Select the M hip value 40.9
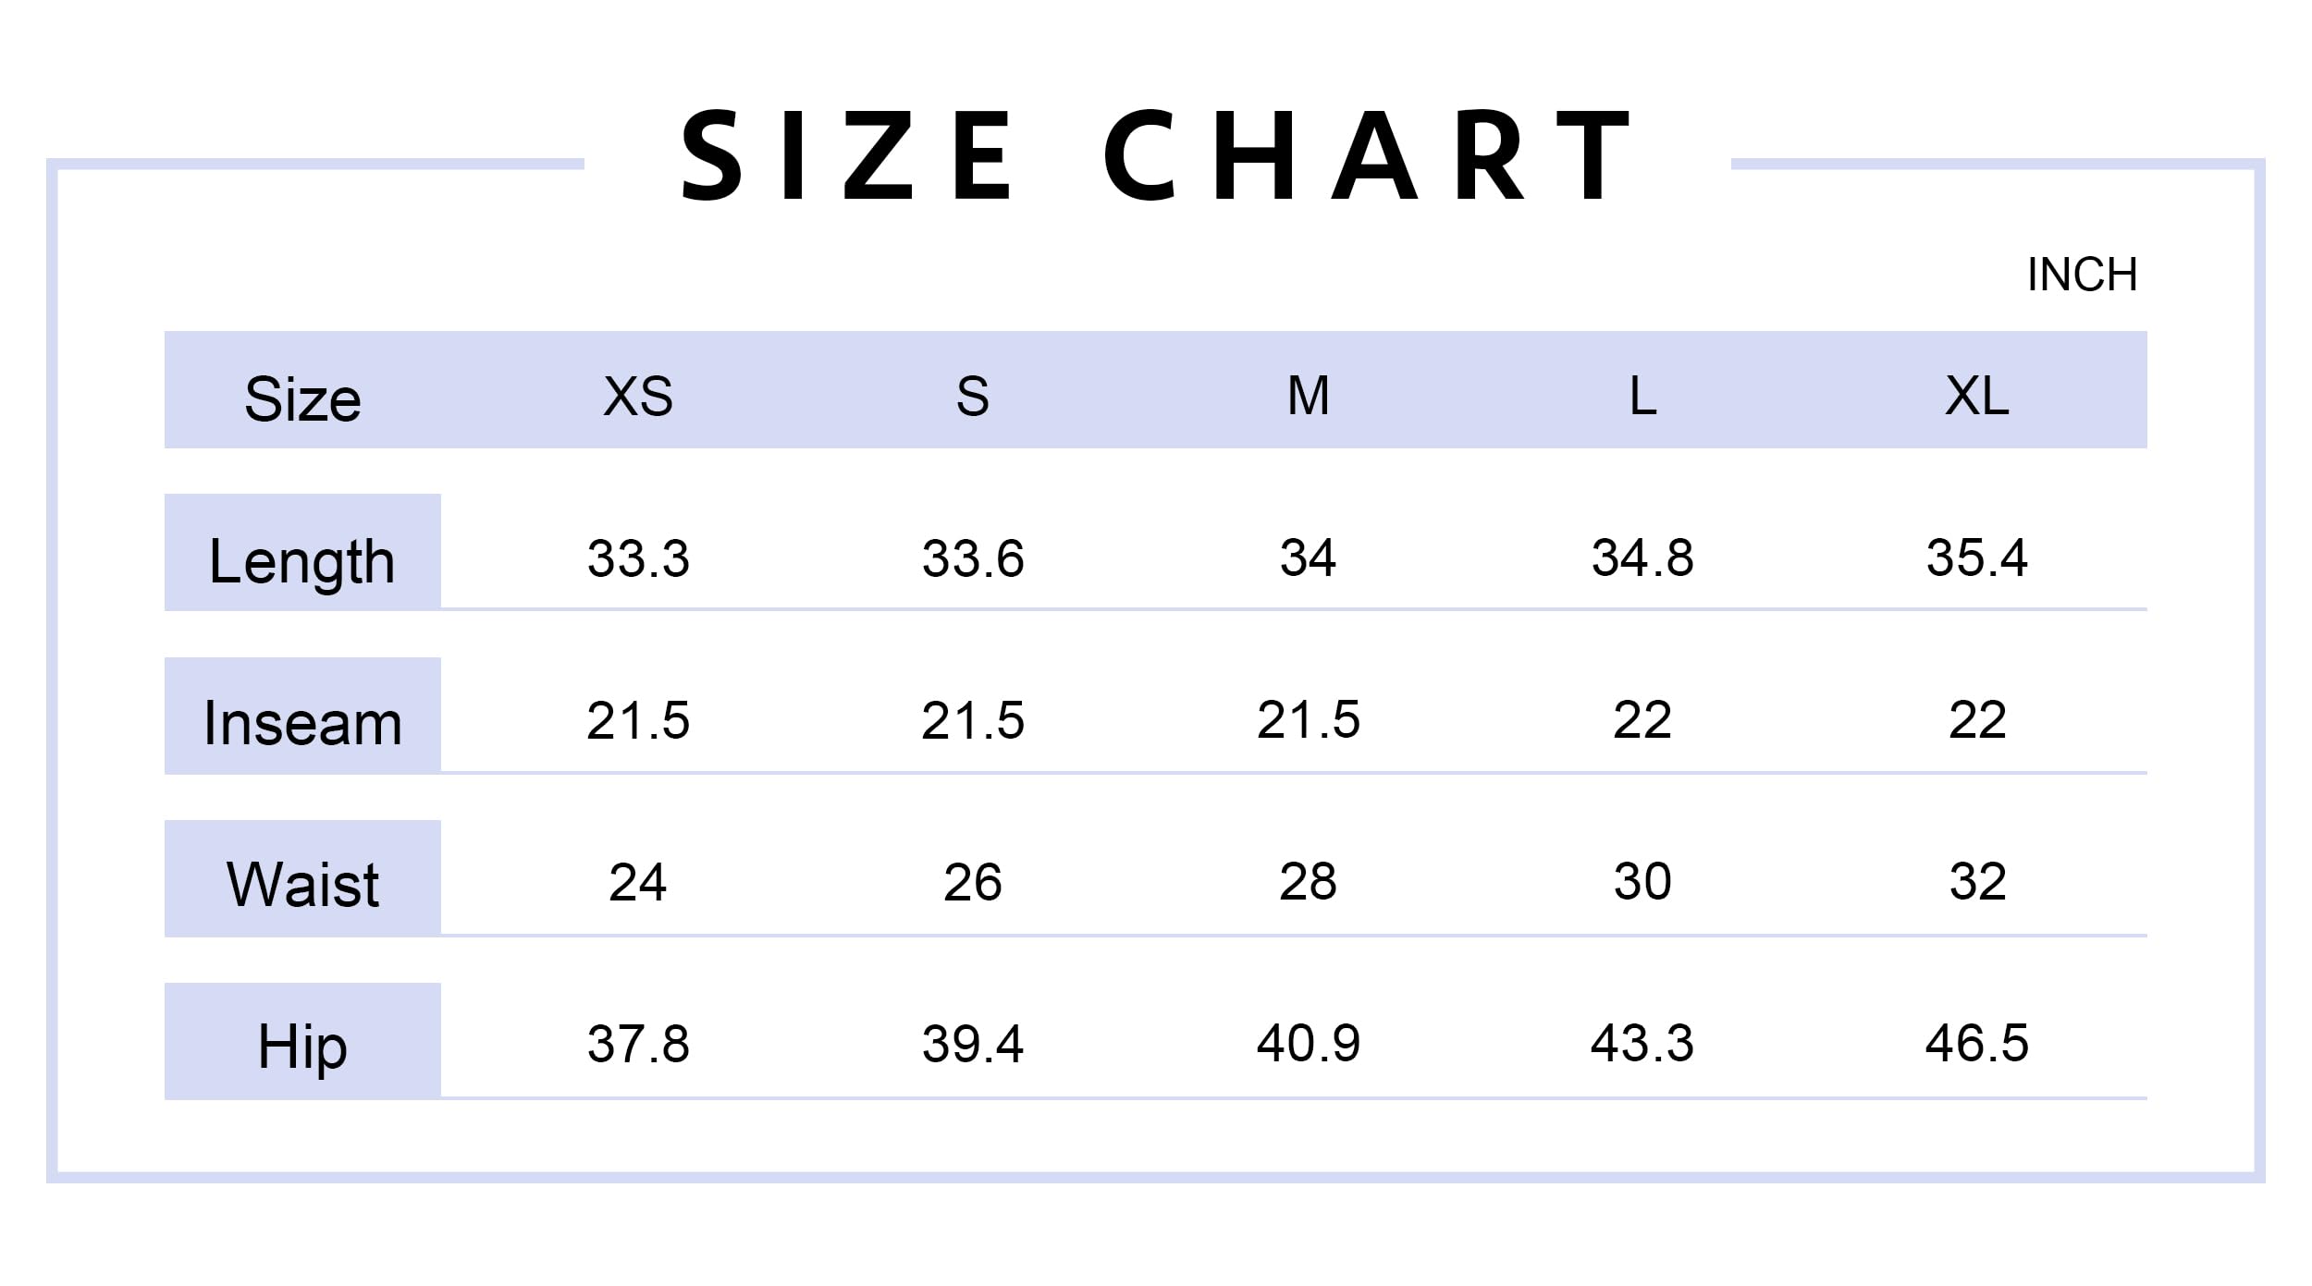Image resolution: width=2312 pixels, height=1286 pixels. point(1308,1043)
